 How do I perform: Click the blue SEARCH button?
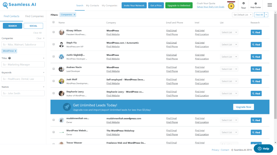[13, 26]
